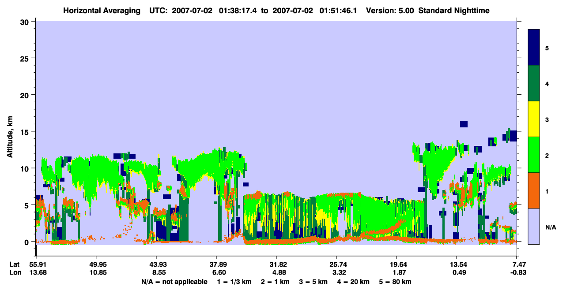Click the colorbar label '4'

click(547, 83)
